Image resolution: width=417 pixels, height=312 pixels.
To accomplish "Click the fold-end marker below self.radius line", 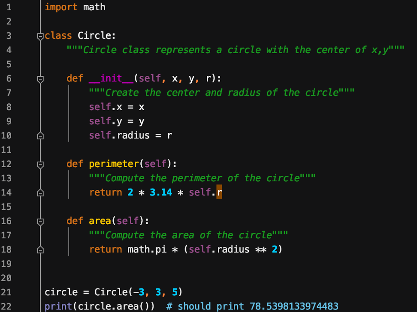I will (x=40, y=135).
